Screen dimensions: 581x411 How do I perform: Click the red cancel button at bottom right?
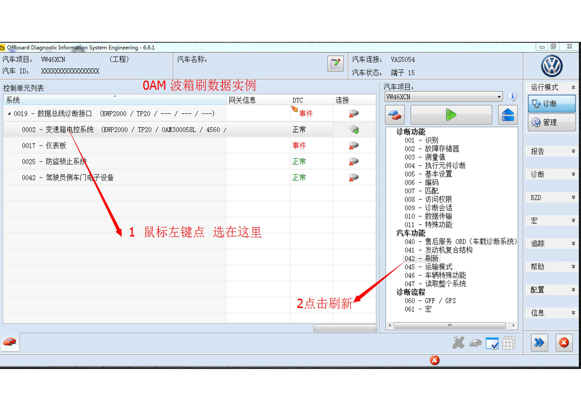click(x=564, y=343)
